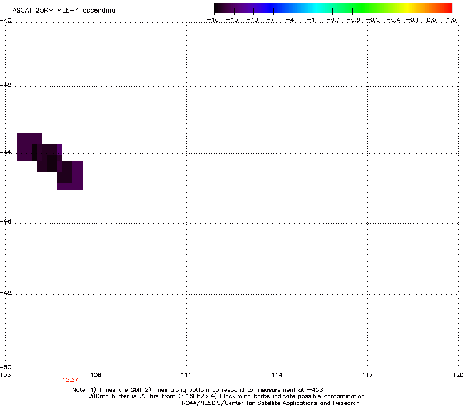The image size is (463, 407).
Task: Click the longitude 117 axis label
Action: (x=368, y=375)
